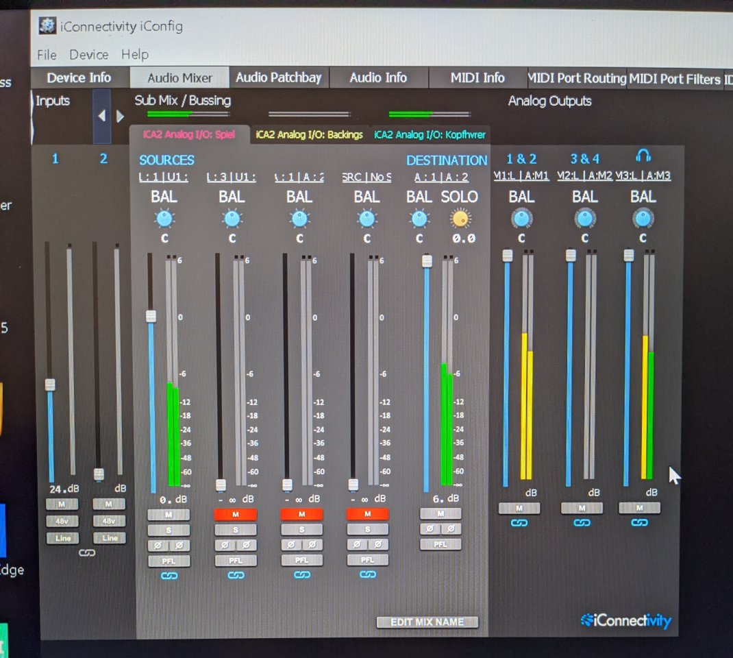
Task: Select the ICA2 Analog I/O: Kopfhwrer mix tab
Action: [430, 135]
